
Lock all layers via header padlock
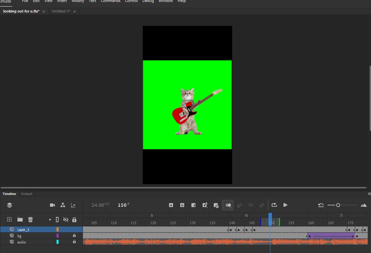(74, 220)
